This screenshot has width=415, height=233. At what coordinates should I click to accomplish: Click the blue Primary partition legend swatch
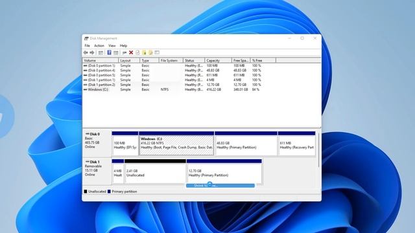click(109, 192)
